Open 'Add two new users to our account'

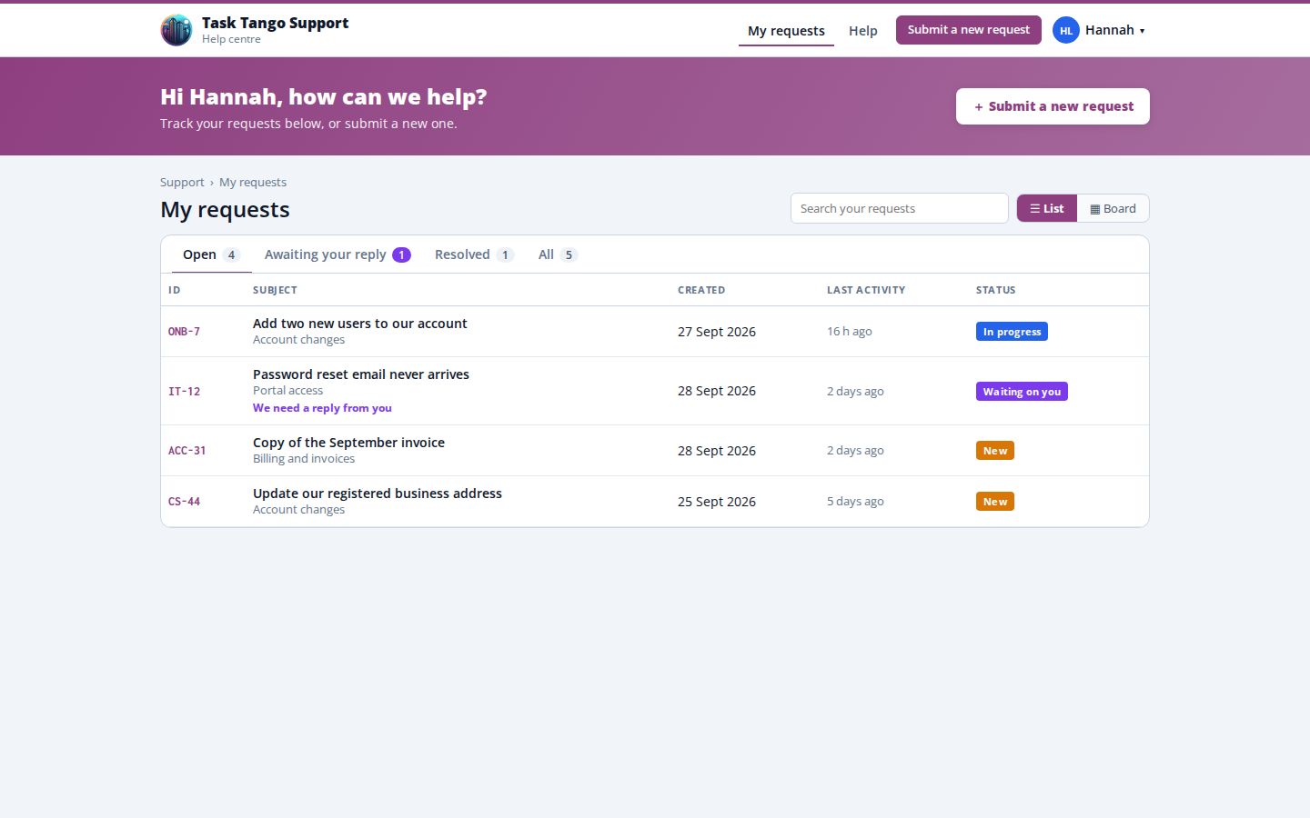[359, 324]
